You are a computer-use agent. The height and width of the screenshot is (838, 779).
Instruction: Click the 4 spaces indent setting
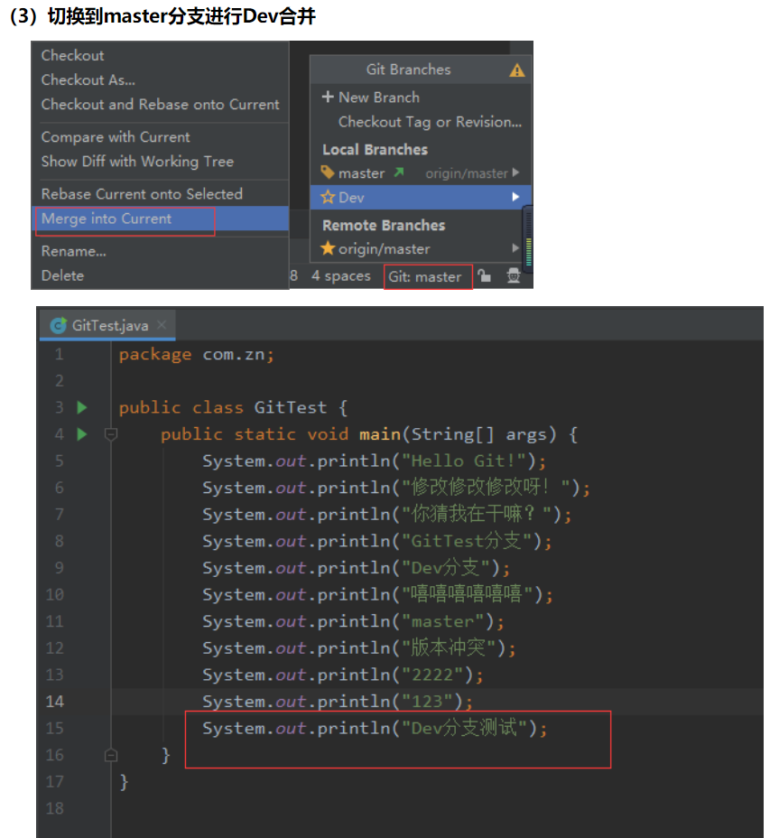[x=341, y=275]
